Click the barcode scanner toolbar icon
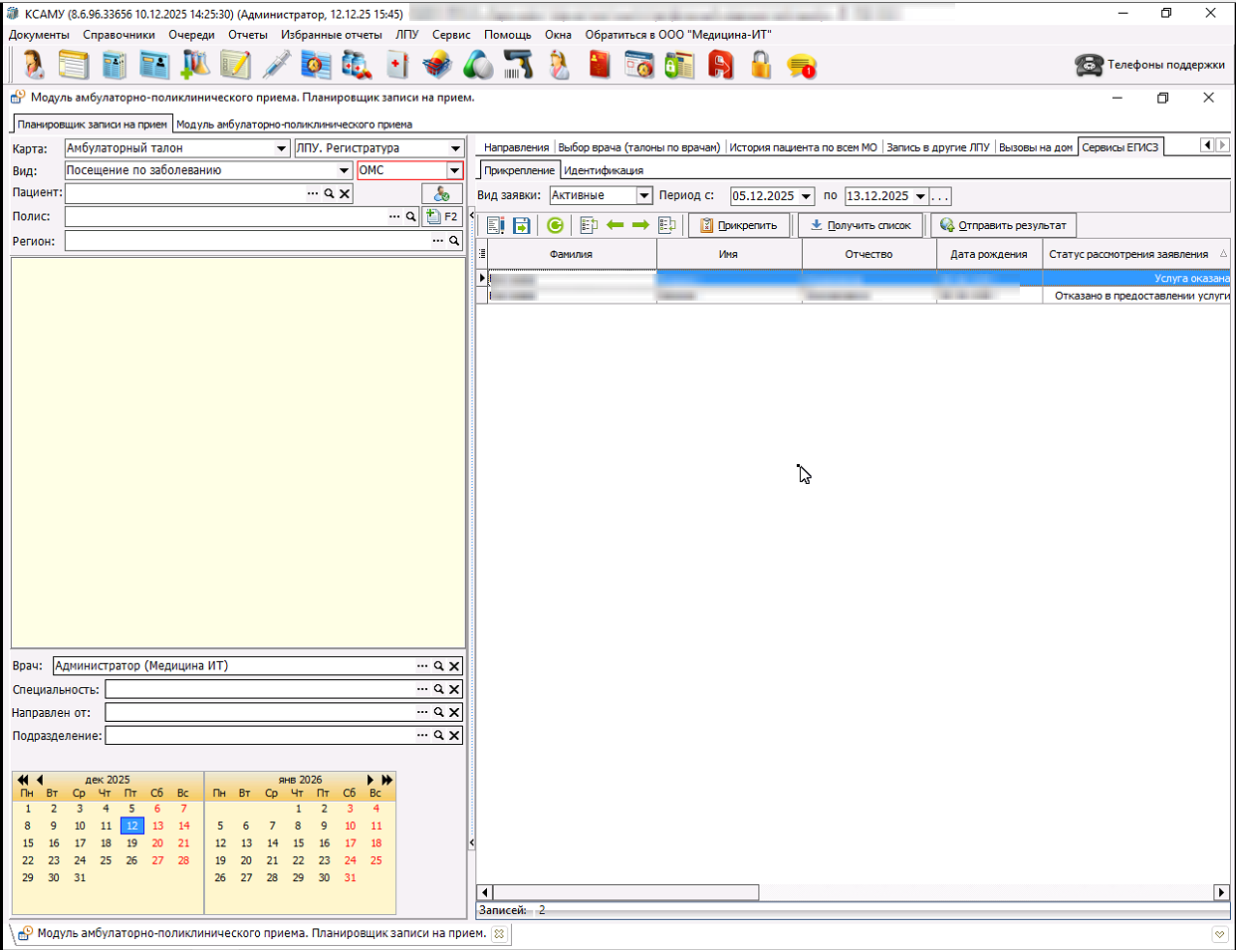 click(x=518, y=66)
